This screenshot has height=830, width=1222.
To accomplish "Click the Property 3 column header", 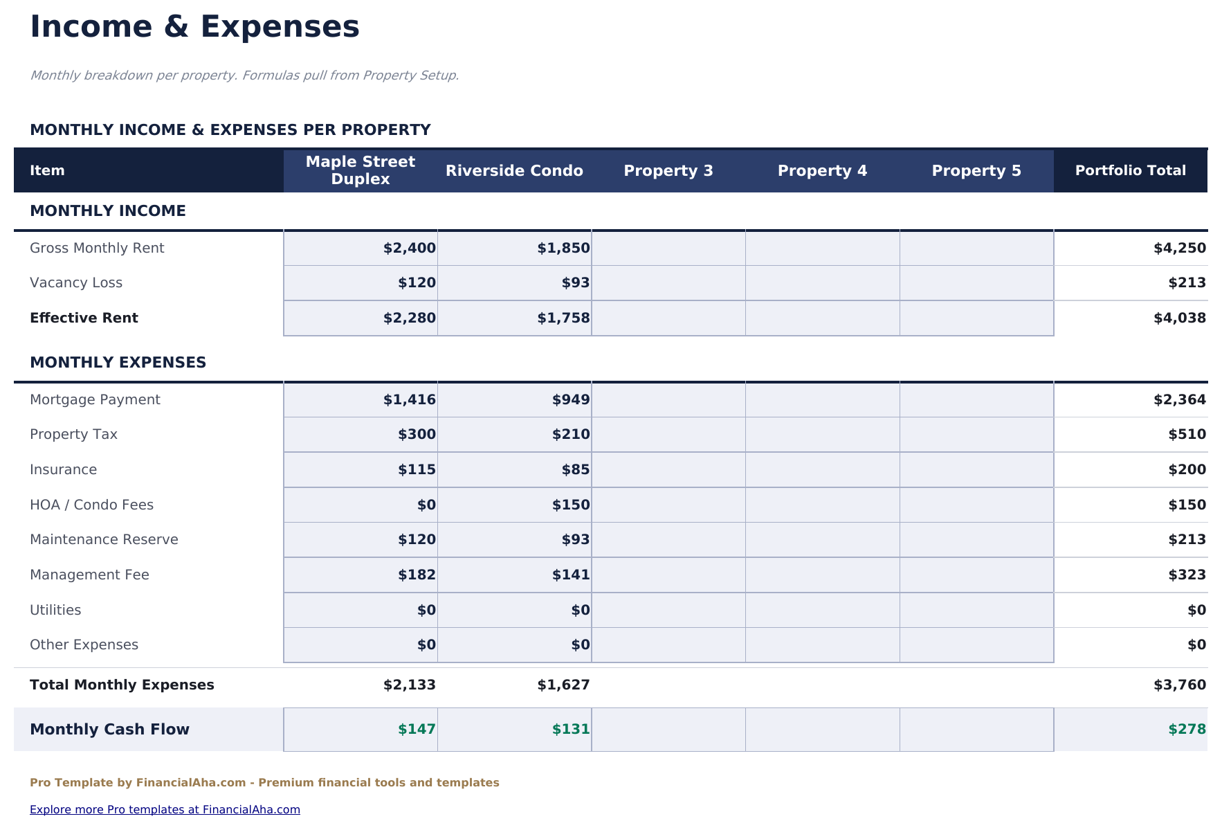I will (668, 170).
